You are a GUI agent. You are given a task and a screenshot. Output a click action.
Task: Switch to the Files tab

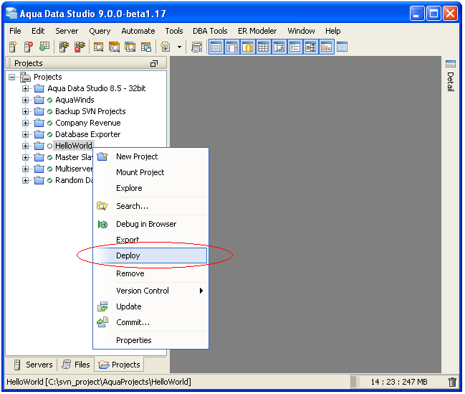point(76,365)
